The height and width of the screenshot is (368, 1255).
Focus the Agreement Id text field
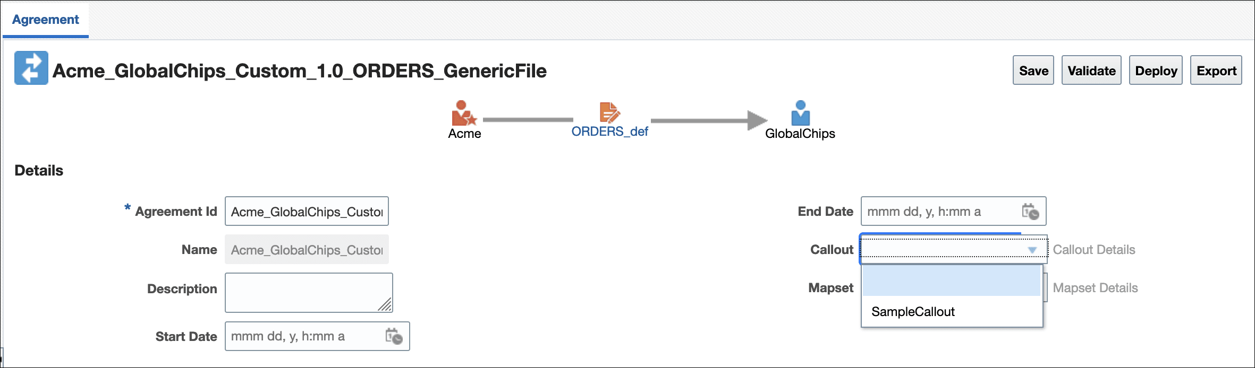[307, 212]
